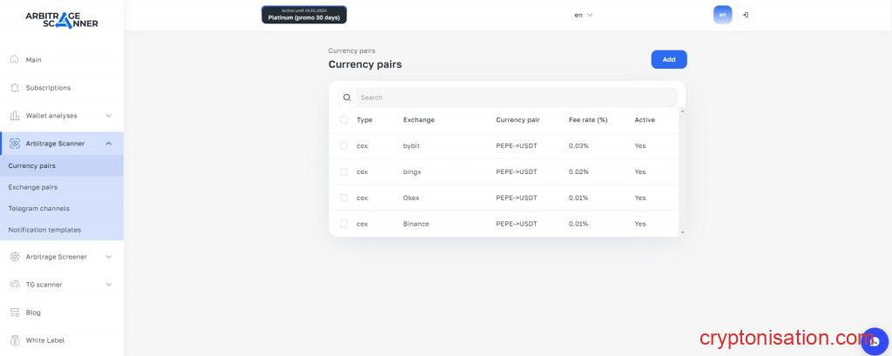Open the Exchange pairs submenu item

point(33,187)
